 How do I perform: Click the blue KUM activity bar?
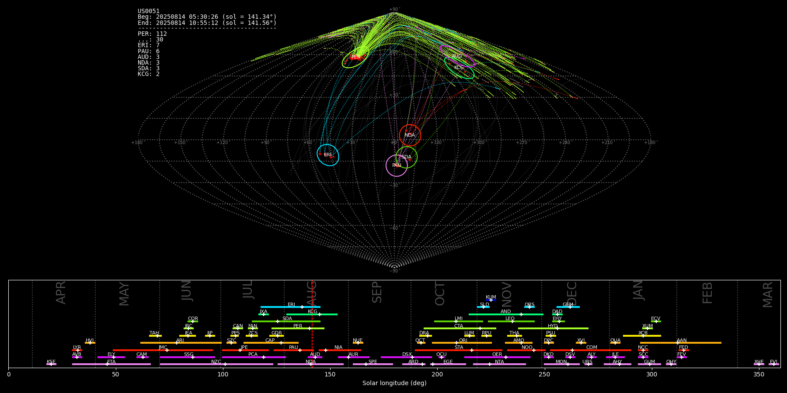(491, 300)
